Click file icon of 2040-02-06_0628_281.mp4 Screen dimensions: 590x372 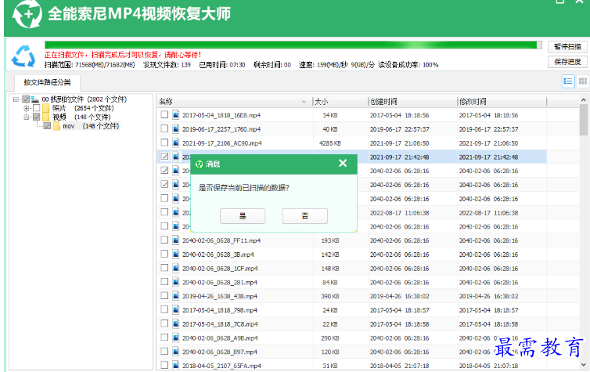click(176, 282)
